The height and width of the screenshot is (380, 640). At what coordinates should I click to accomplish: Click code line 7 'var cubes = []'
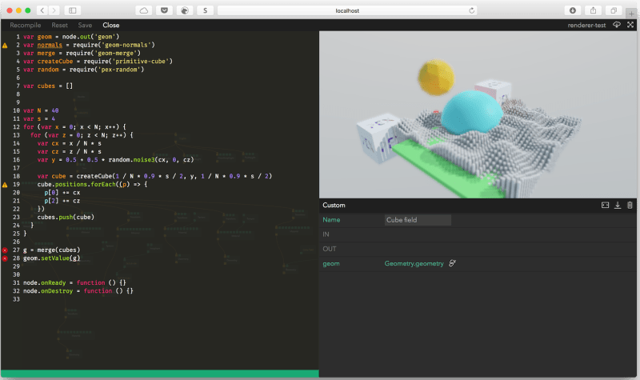[48, 86]
